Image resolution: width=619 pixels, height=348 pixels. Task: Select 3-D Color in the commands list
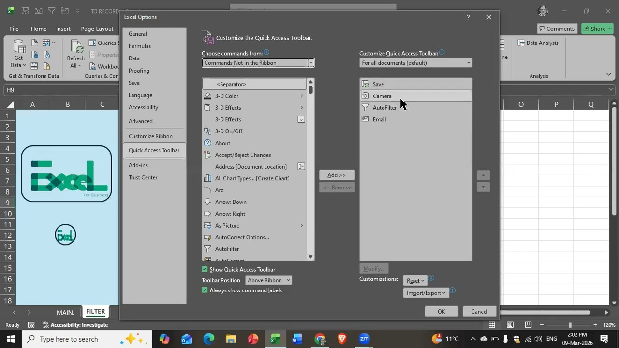(254, 96)
